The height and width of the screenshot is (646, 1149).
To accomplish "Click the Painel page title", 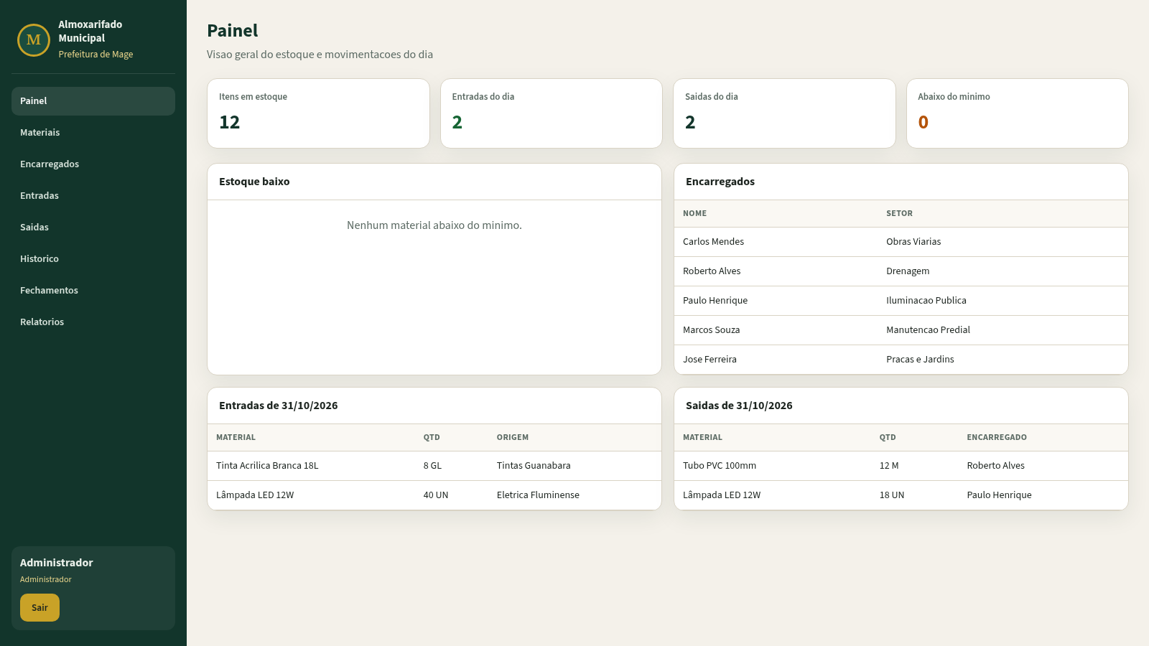I will click(x=233, y=31).
